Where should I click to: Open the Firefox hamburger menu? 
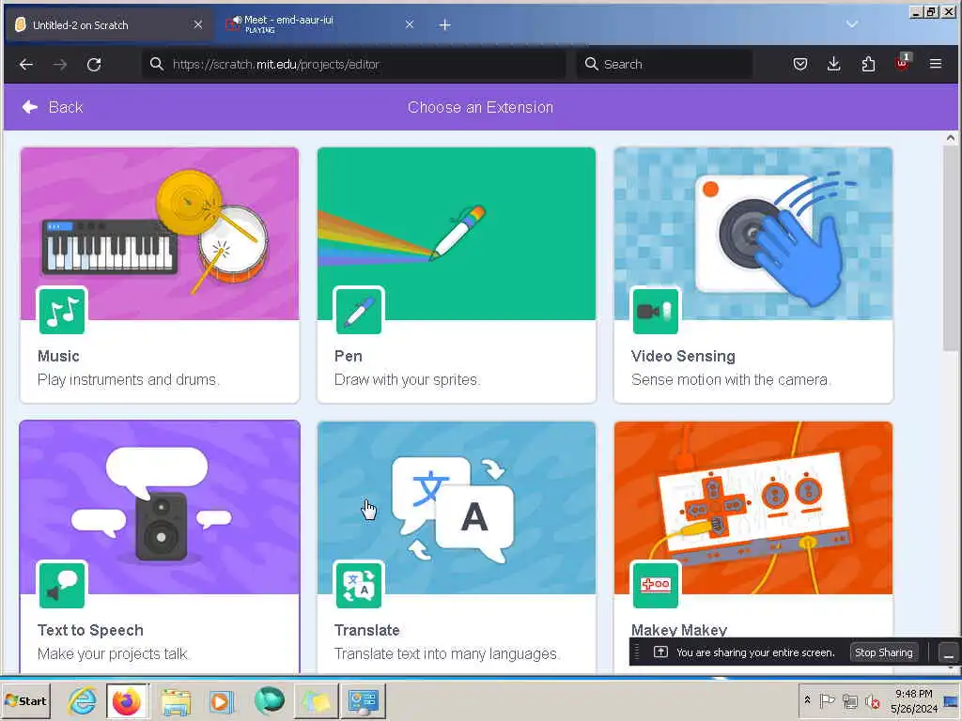(936, 64)
